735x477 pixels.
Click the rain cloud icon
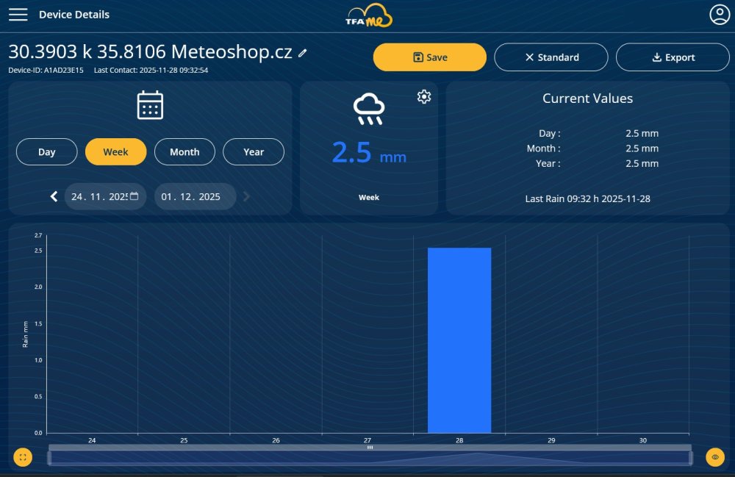coord(368,109)
